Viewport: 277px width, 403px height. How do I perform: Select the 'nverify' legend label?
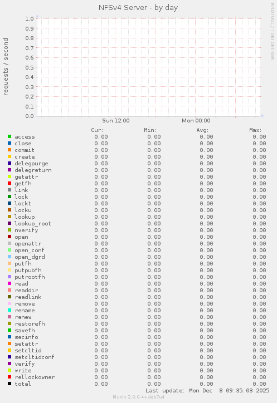[x=26, y=230]
